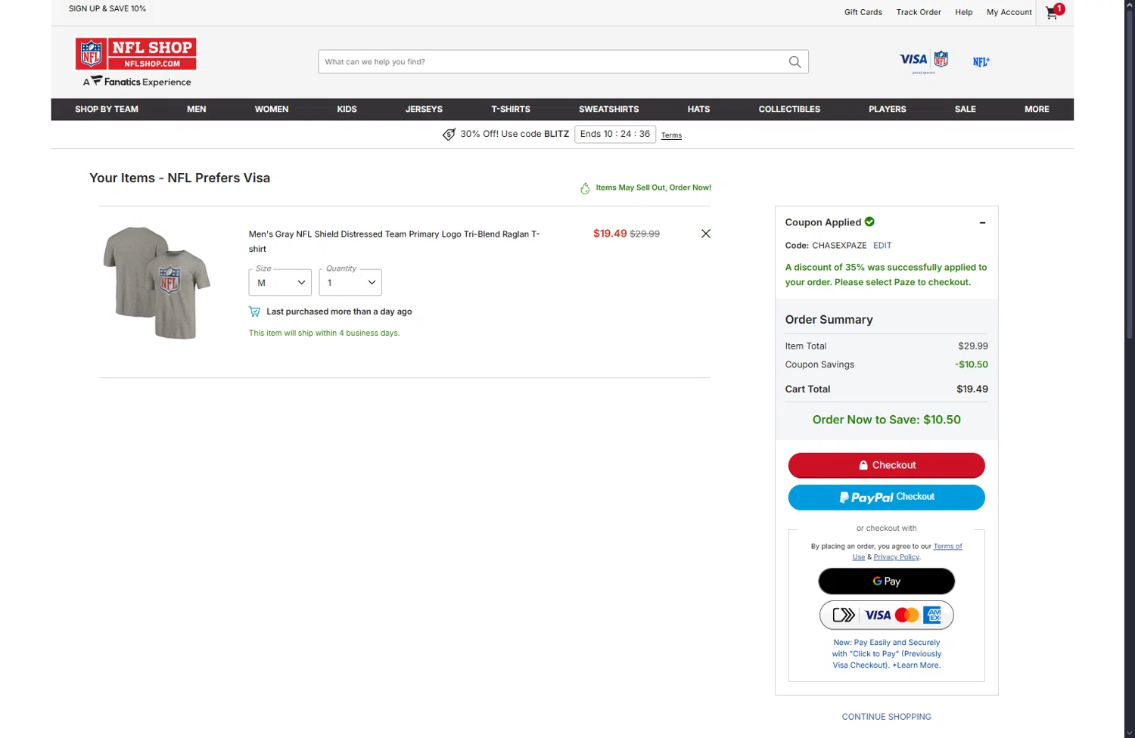Remove the gray T-shirt from cart
Viewport: 1135px width, 738px height.
[x=705, y=234]
